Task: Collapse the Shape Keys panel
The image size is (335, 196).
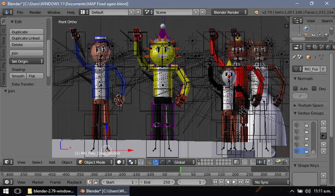Action: coord(295,166)
